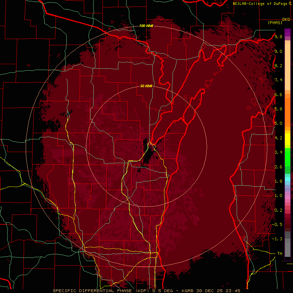This screenshot has width=293, height=293.
Task: Select the DKD label above the color scale
Action: 286,20
